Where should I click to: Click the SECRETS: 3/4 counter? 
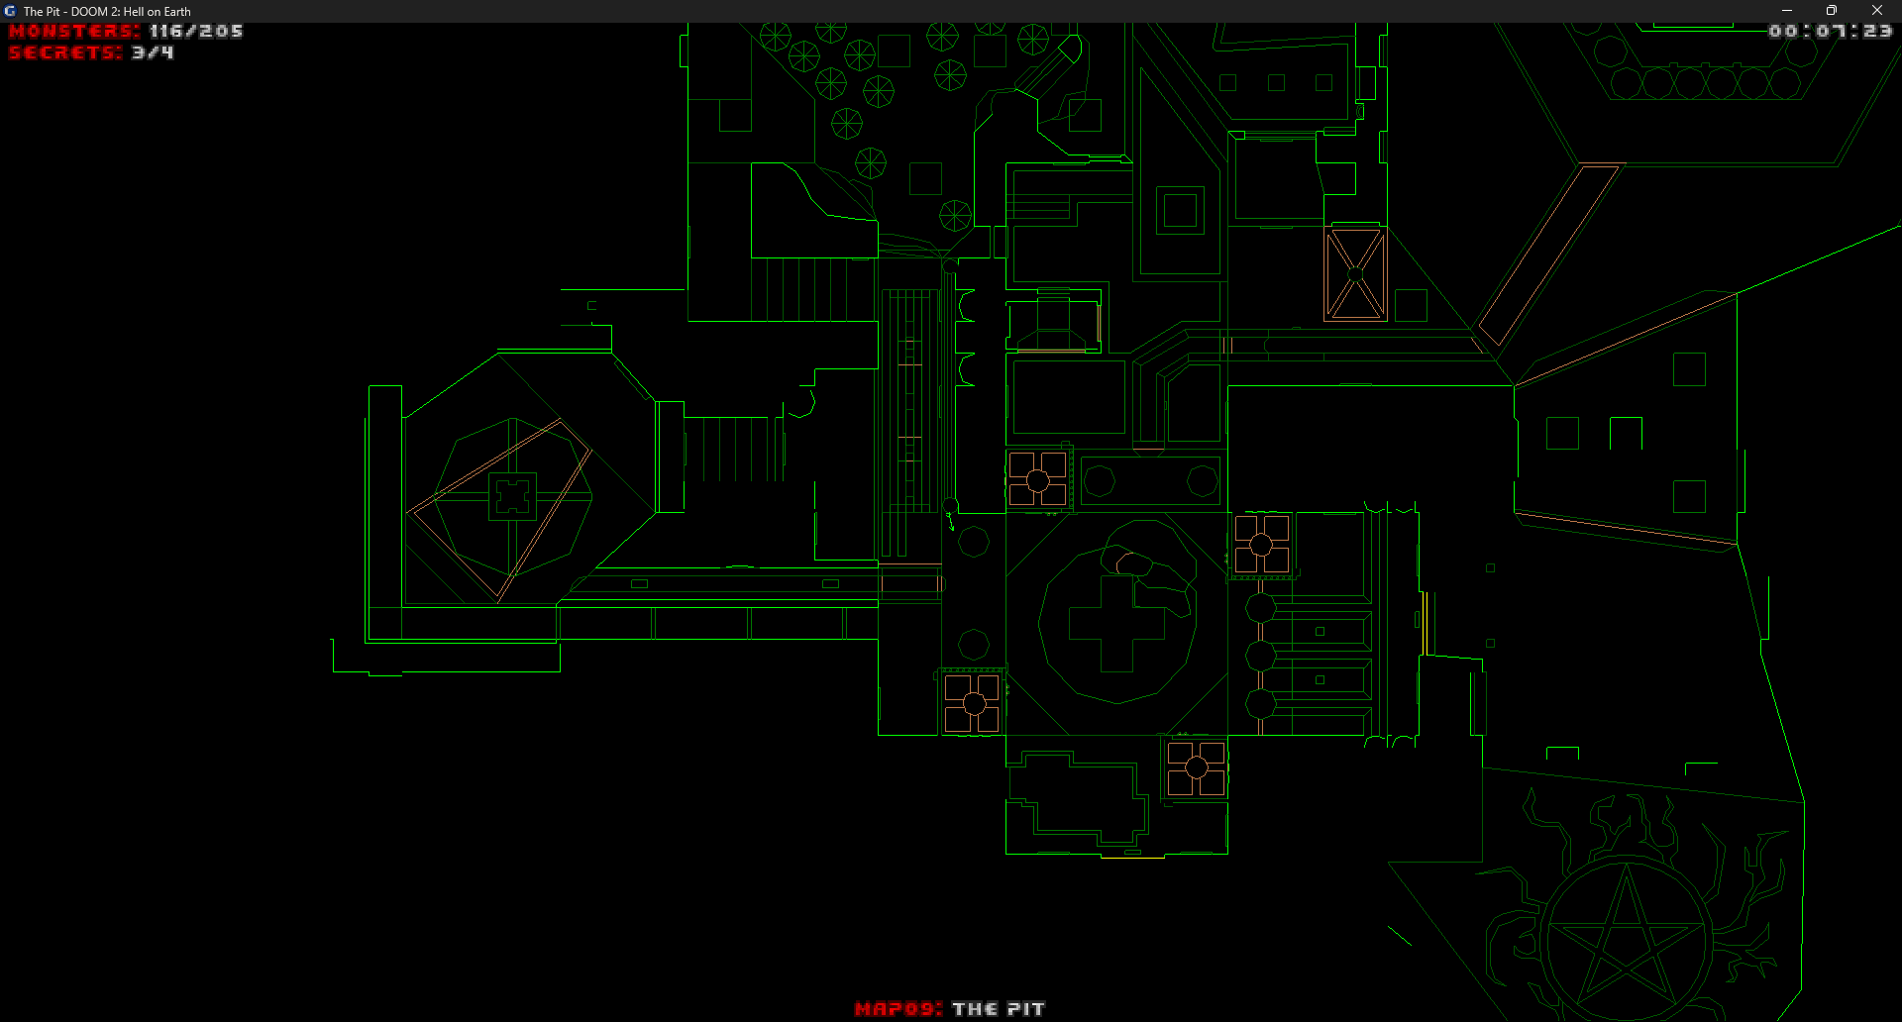click(x=91, y=52)
